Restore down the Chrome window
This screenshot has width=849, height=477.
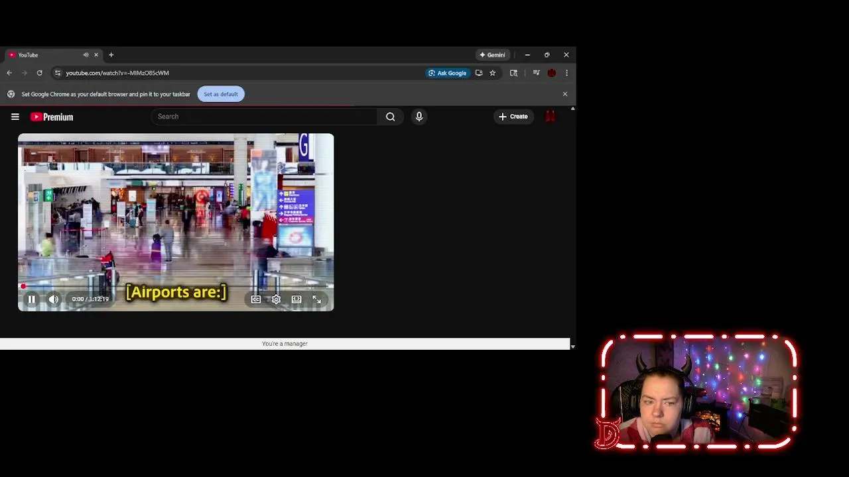[x=547, y=55]
